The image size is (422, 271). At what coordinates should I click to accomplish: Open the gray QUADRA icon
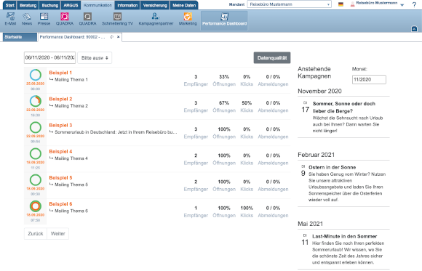87,19
